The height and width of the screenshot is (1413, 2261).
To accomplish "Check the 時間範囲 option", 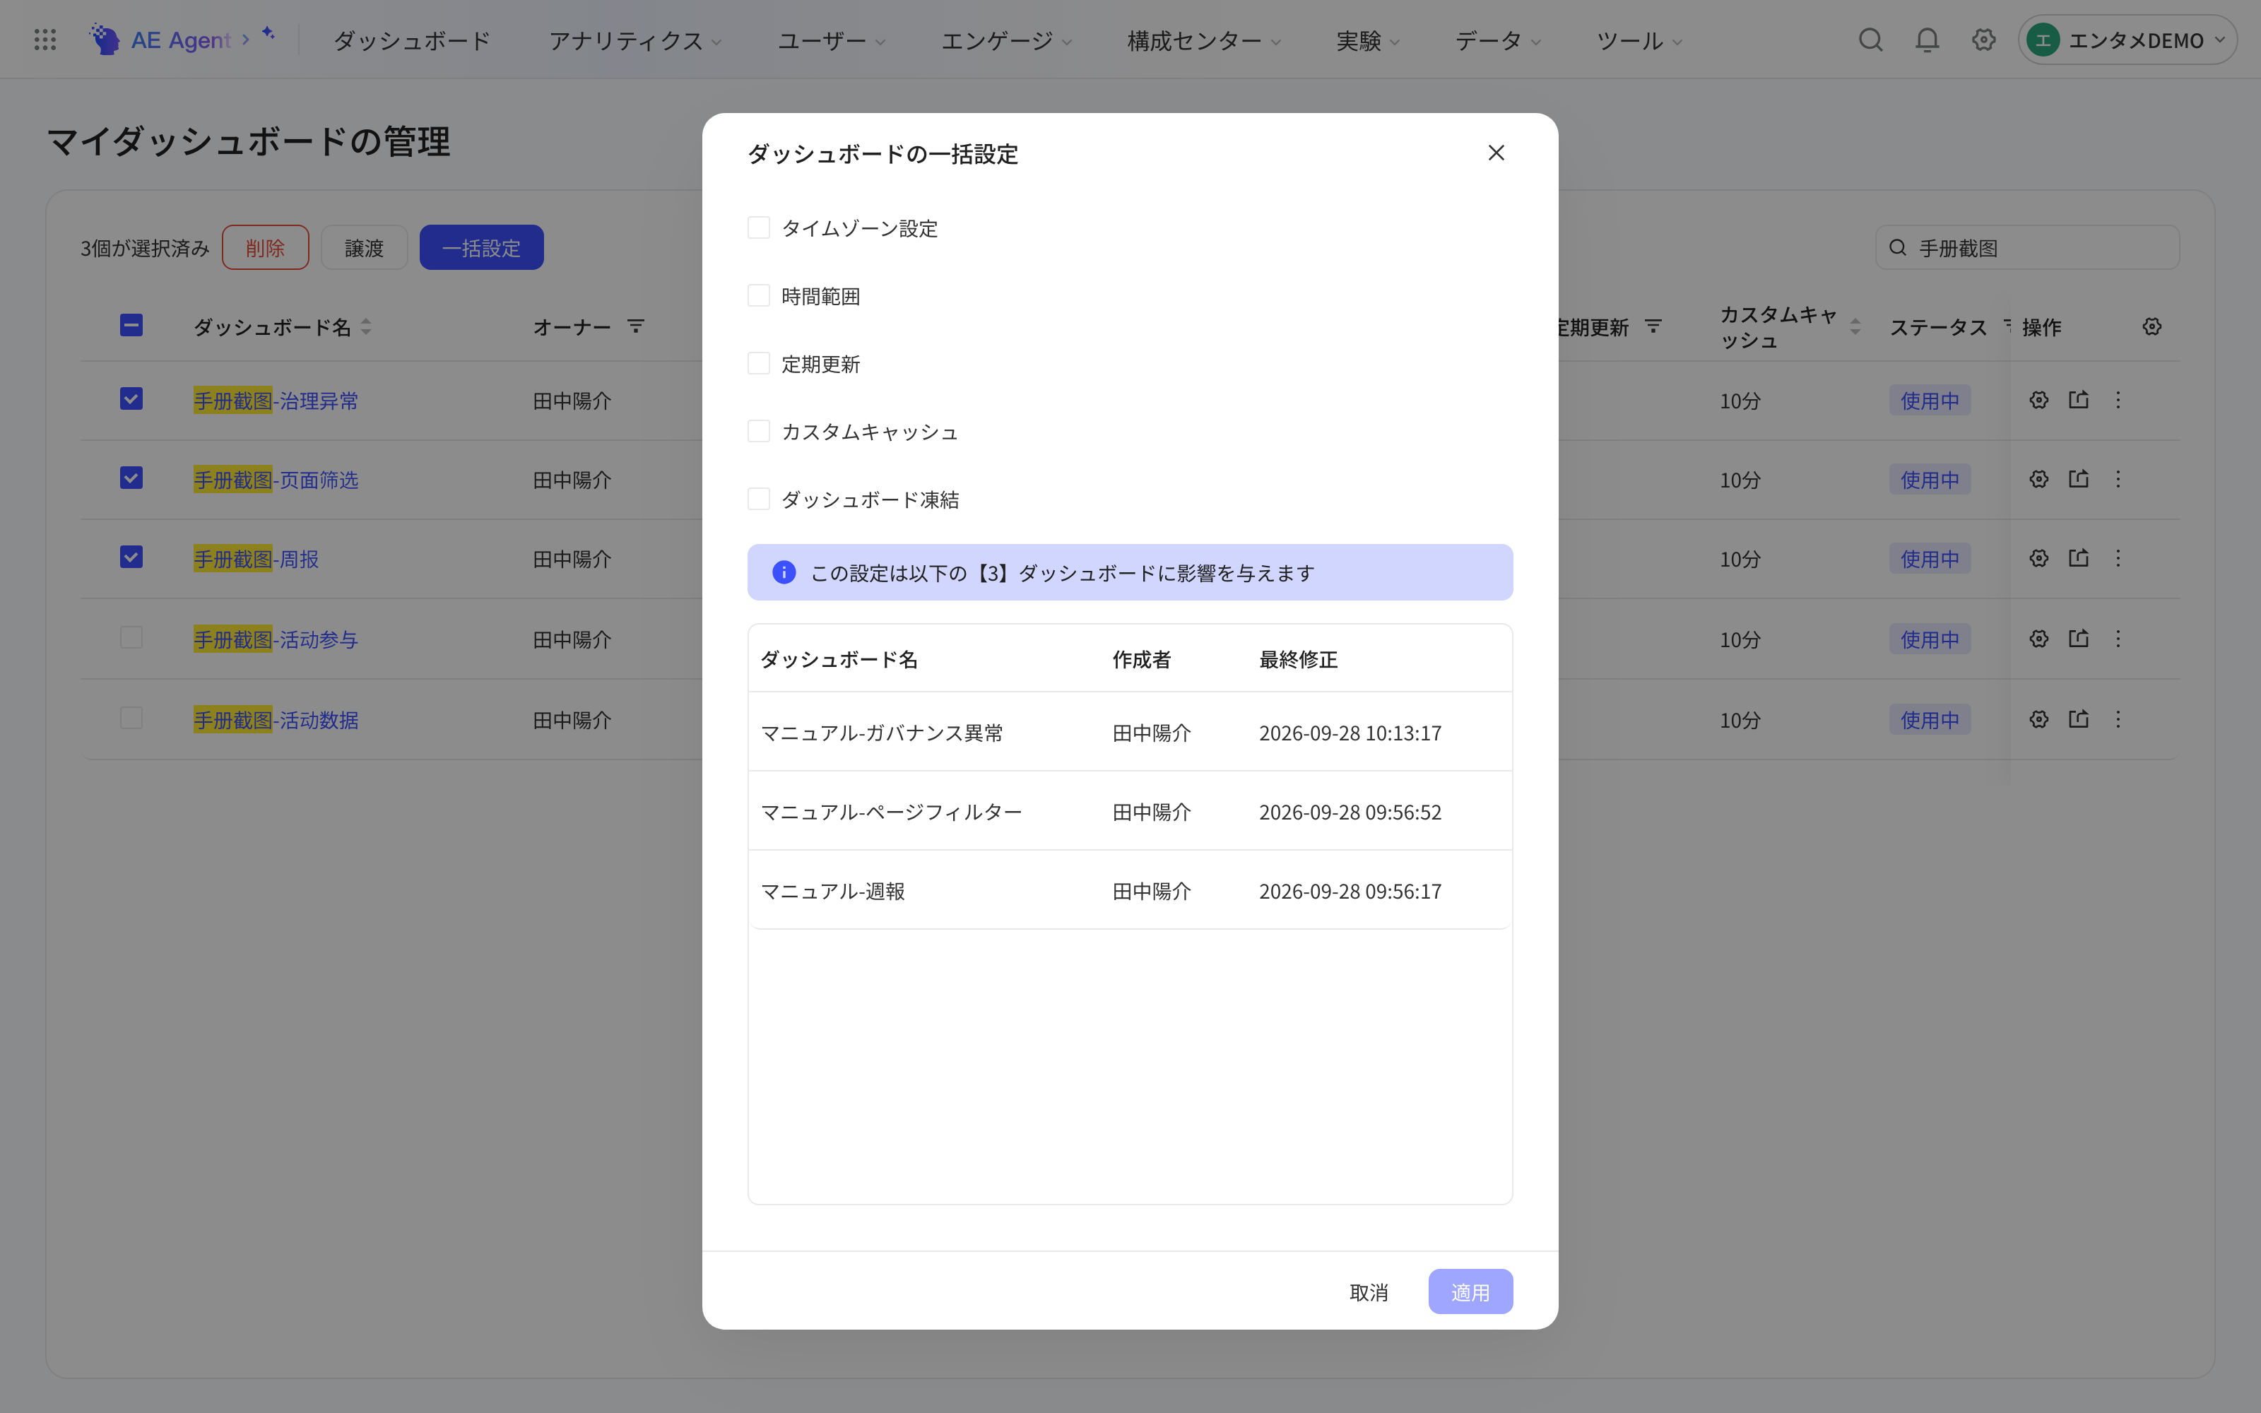I will tap(759, 295).
